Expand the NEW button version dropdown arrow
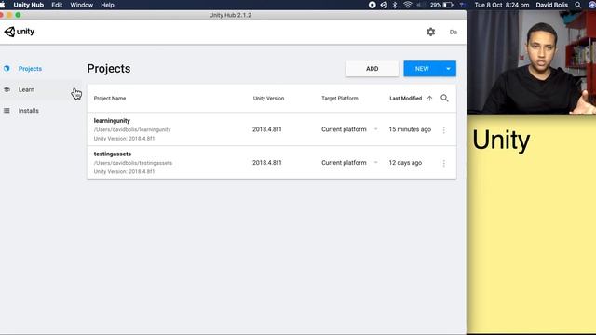Screen dimensions: 596x335 [x=449, y=69]
